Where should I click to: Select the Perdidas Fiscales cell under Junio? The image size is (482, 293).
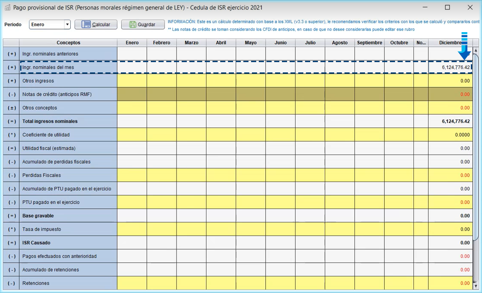[x=280, y=175]
